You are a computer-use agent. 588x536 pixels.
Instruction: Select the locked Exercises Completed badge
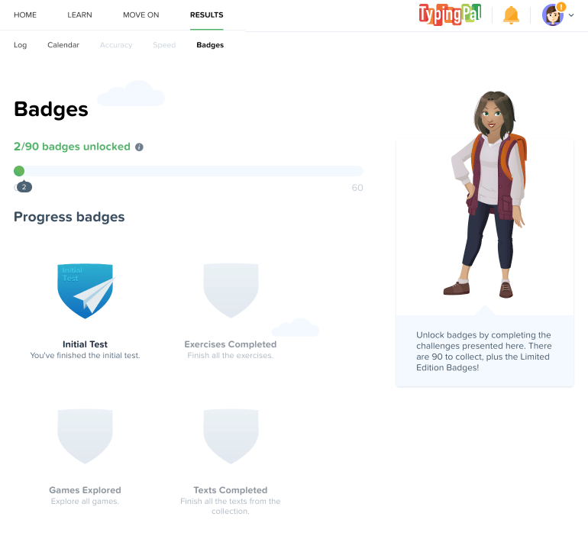tap(231, 290)
